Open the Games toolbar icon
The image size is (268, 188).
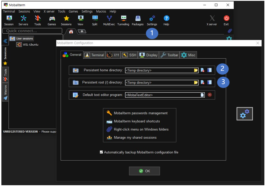coord(52,21)
